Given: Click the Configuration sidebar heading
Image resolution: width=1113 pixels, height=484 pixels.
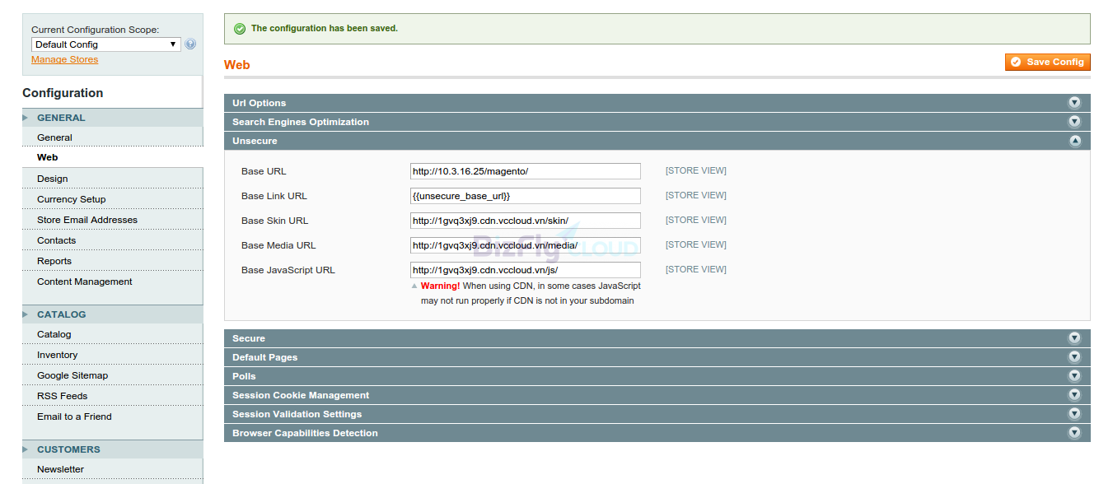Looking at the screenshot, I should point(63,93).
